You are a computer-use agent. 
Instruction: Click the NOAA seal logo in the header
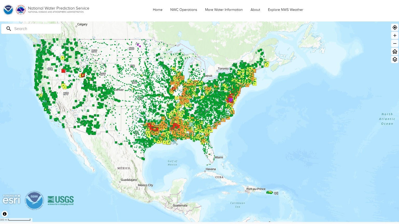pos(8,10)
